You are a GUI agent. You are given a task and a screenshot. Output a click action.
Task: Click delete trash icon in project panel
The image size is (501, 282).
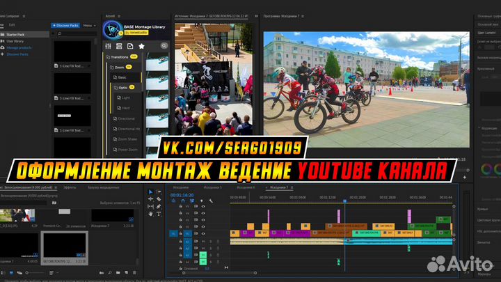(x=134, y=273)
